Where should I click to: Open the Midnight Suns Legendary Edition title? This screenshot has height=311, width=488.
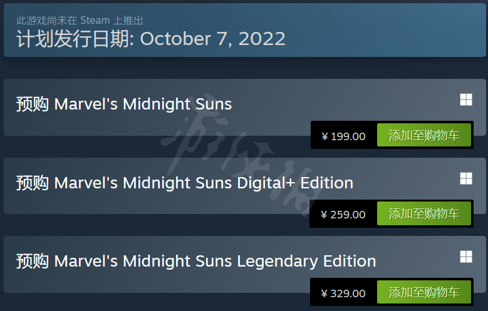point(196,261)
